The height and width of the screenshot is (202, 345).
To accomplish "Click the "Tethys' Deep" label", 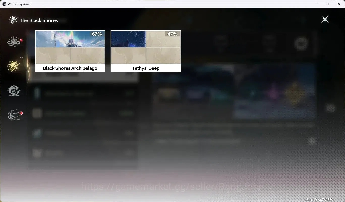I will click(x=146, y=68).
